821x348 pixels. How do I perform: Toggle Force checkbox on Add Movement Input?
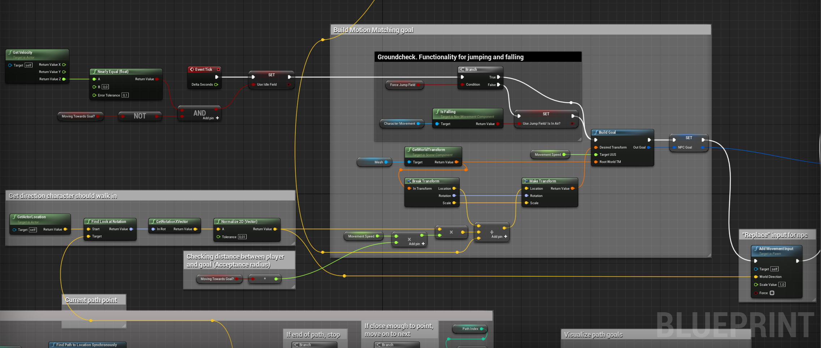(x=772, y=293)
